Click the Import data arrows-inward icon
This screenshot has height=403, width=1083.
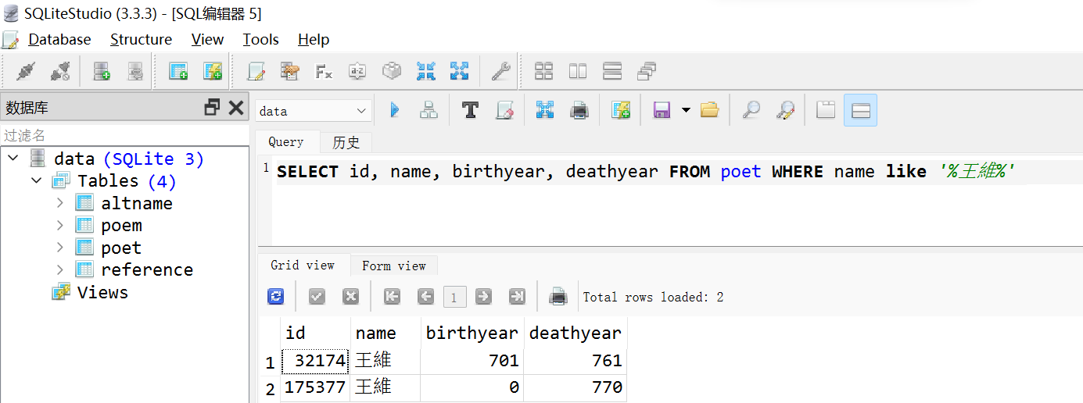[425, 72]
